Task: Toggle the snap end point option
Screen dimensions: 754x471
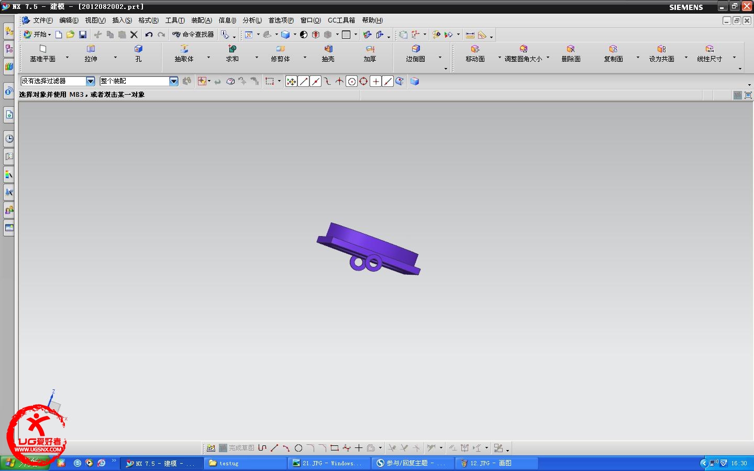Action: click(304, 81)
